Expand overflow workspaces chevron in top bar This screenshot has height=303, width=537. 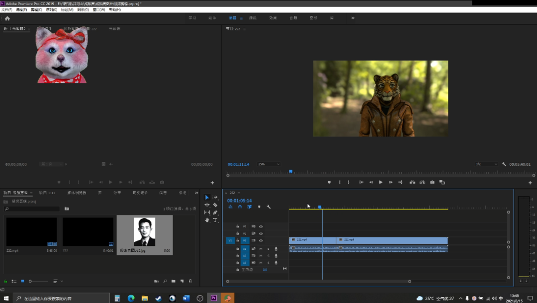coord(353,18)
